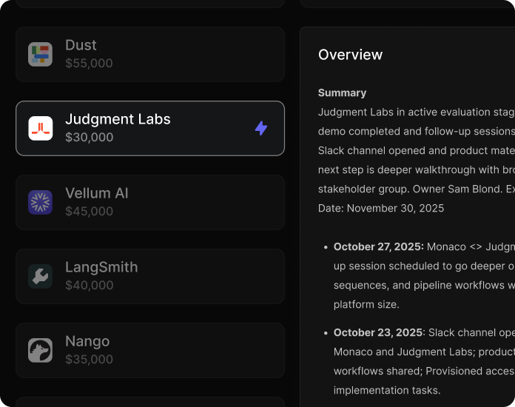Image resolution: width=515 pixels, height=407 pixels.
Task: Click the Summary section label
Action: click(342, 93)
